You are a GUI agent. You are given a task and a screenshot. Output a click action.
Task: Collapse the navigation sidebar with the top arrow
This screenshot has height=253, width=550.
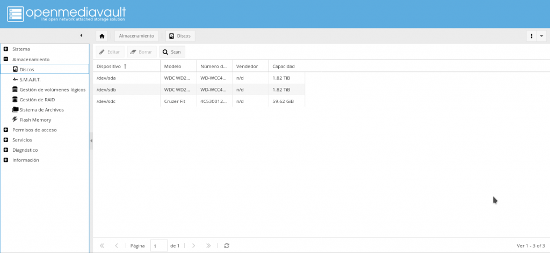pyautogui.click(x=82, y=36)
